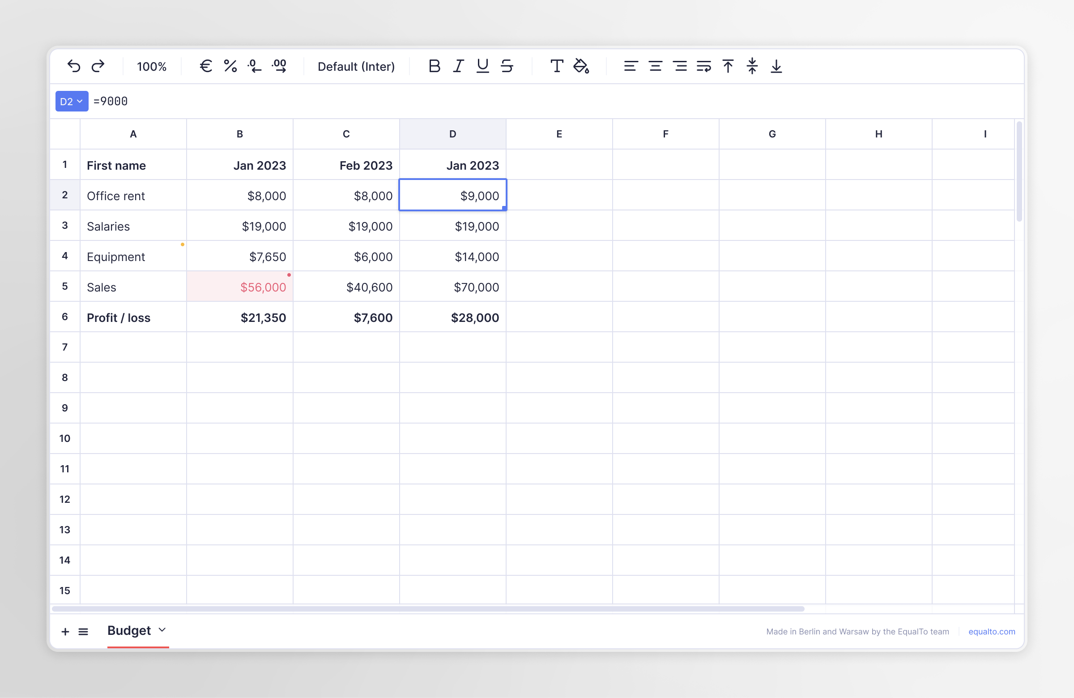Select column G header
Image resolution: width=1074 pixels, height=698 pixels.
[x=772, y=134]
